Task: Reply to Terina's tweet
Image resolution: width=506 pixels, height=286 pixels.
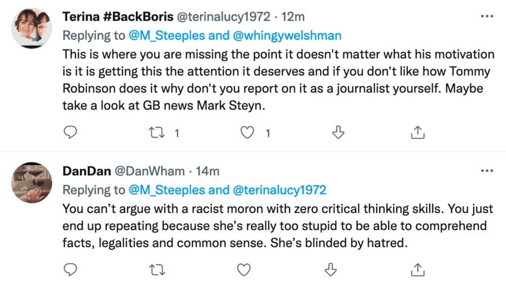Action: pyautogui.click(x=70, y=133)
